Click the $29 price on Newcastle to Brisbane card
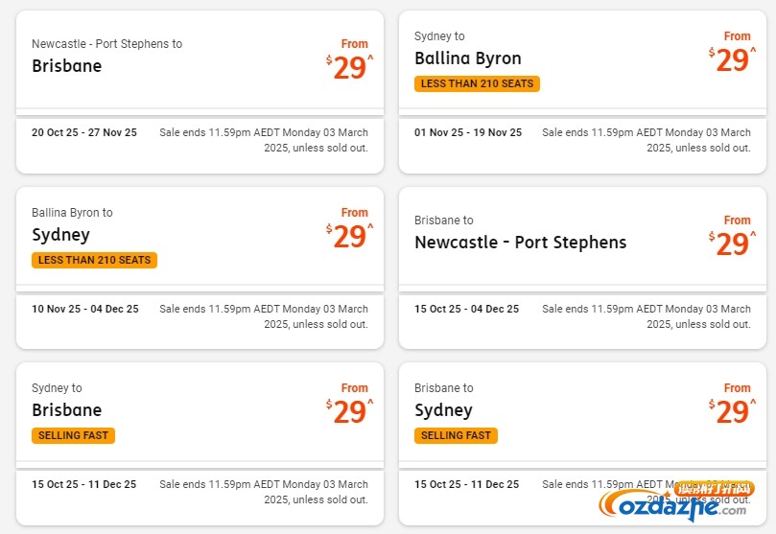The height and width of the screenshot is (534, 776). coord(349,67)
